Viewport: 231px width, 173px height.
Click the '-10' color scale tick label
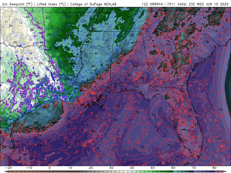29,168
